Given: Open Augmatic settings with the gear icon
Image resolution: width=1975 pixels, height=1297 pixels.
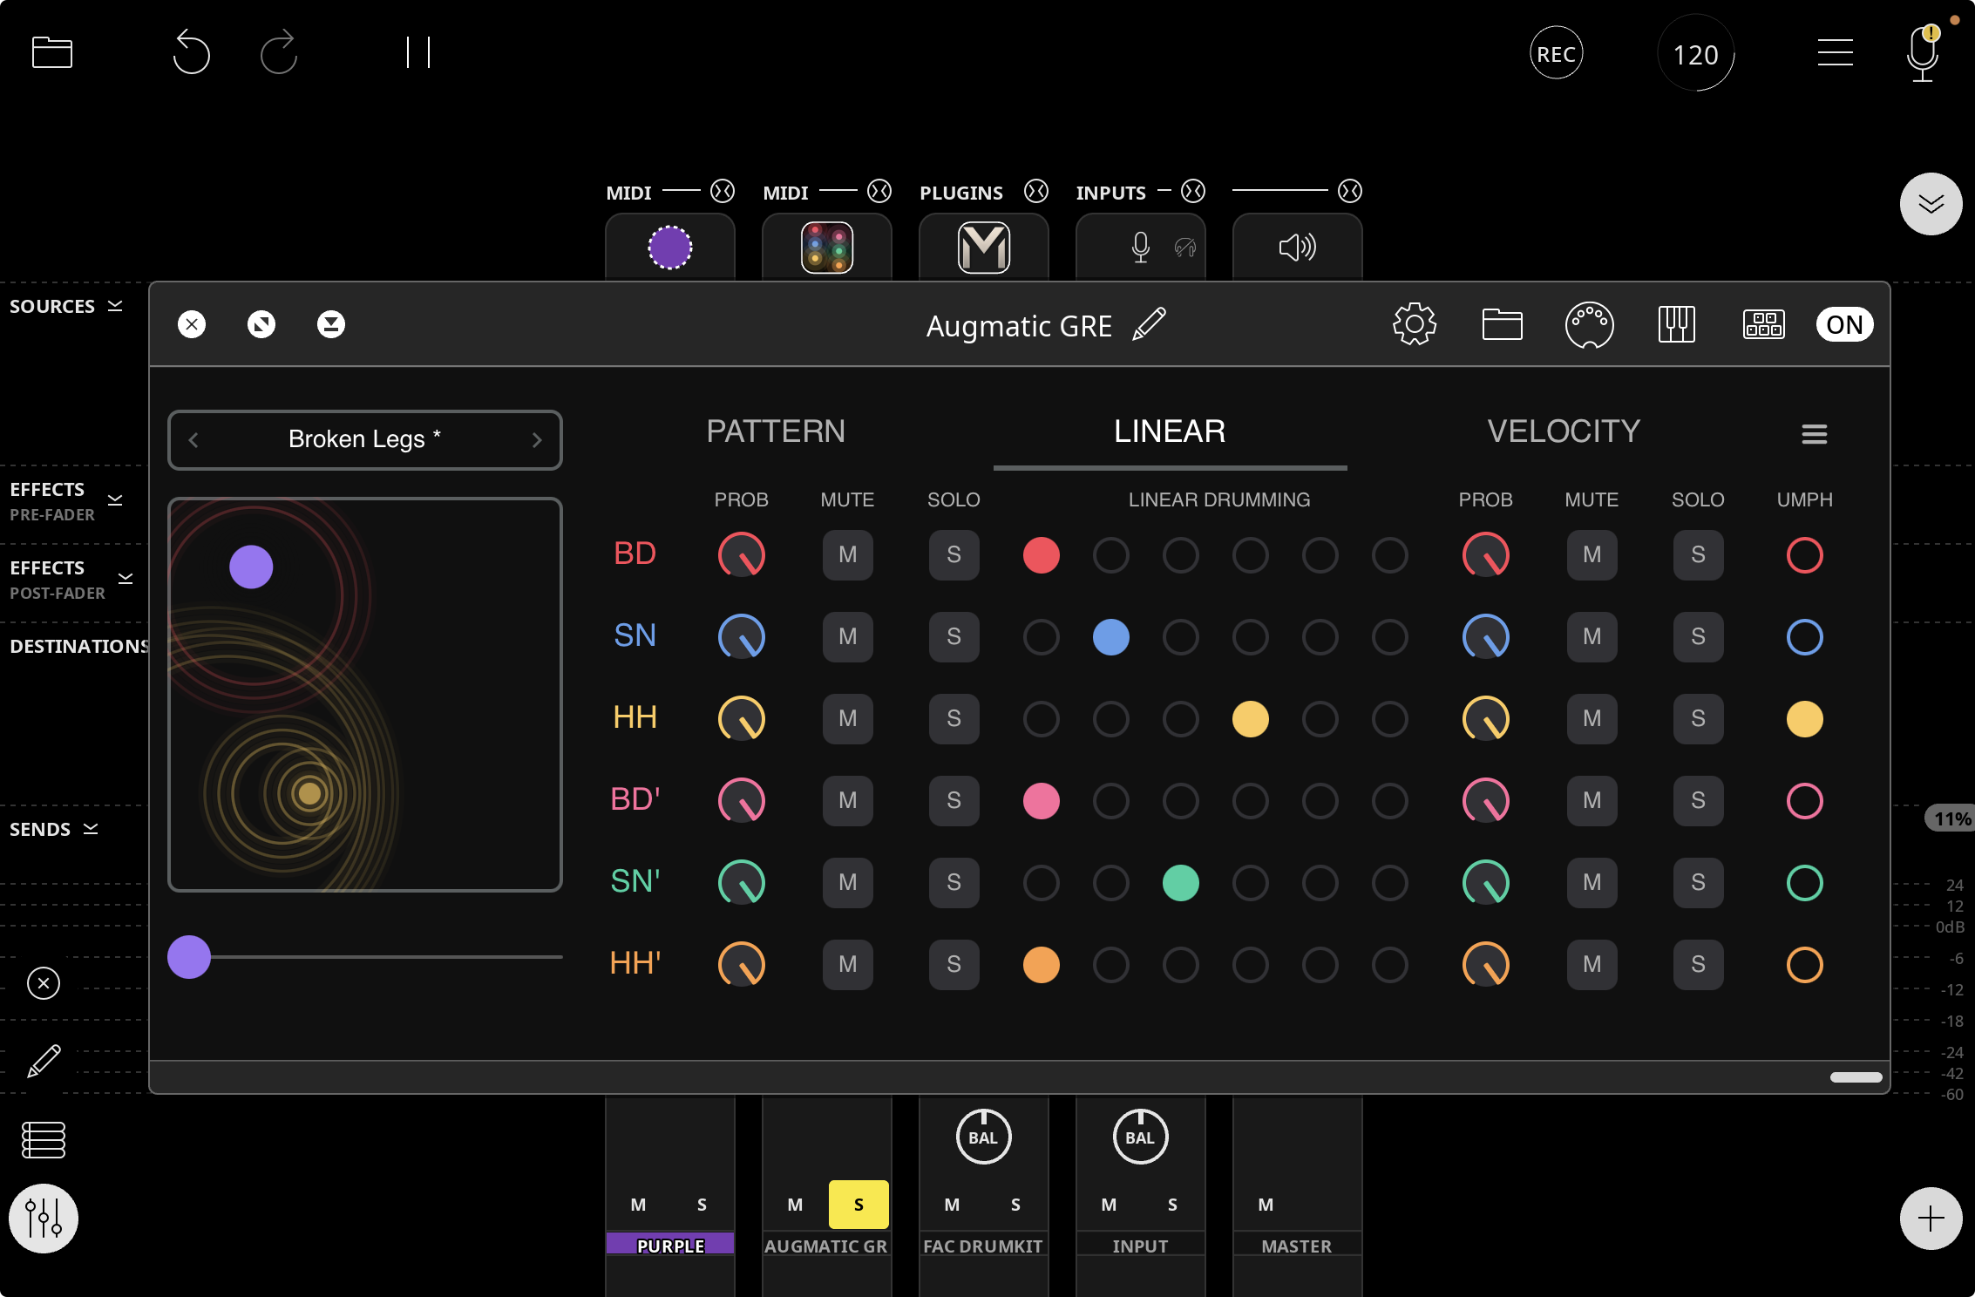Looking at the screenshot, I should [1414, 323].
